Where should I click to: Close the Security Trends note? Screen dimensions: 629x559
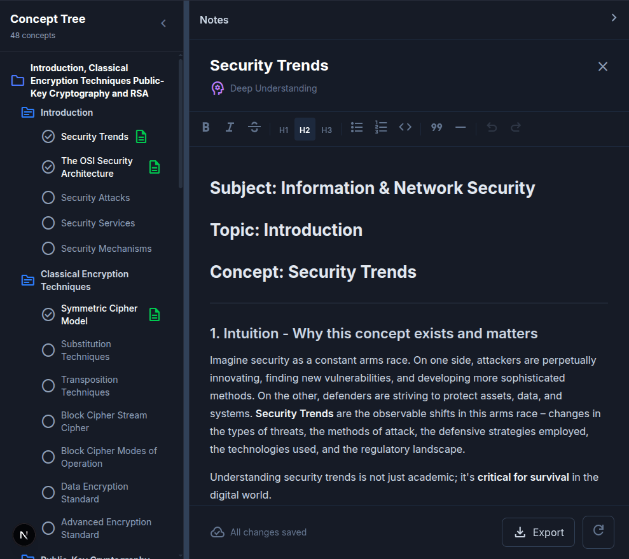[602, 66]
